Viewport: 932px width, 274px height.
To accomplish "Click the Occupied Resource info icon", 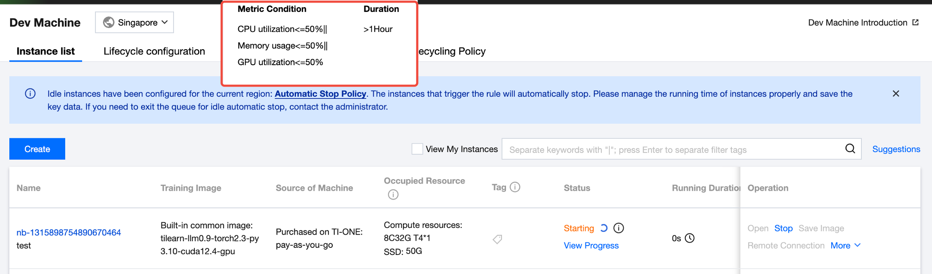I will tap(393, 195).
